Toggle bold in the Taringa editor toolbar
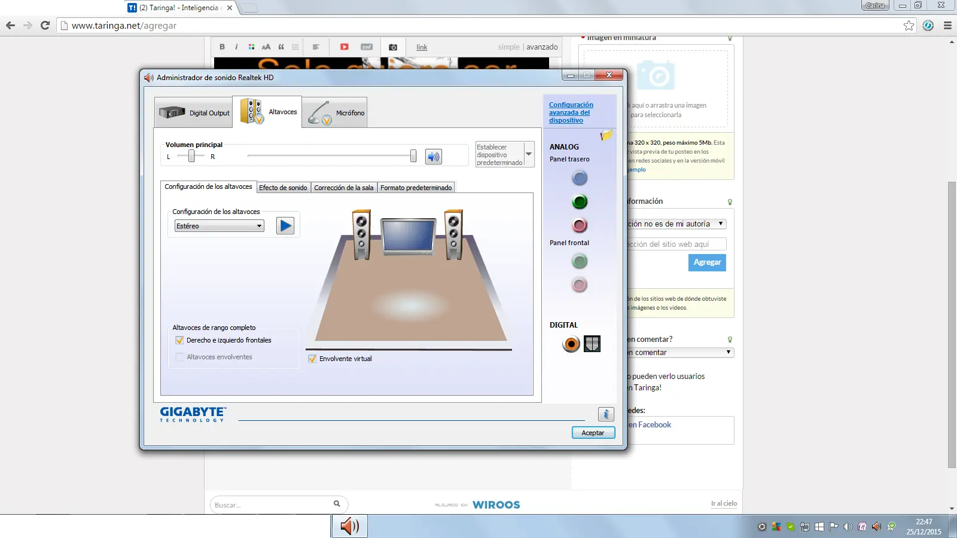Image resolution: width=957 pixels, height=538 pixels. tap(222, 47)
